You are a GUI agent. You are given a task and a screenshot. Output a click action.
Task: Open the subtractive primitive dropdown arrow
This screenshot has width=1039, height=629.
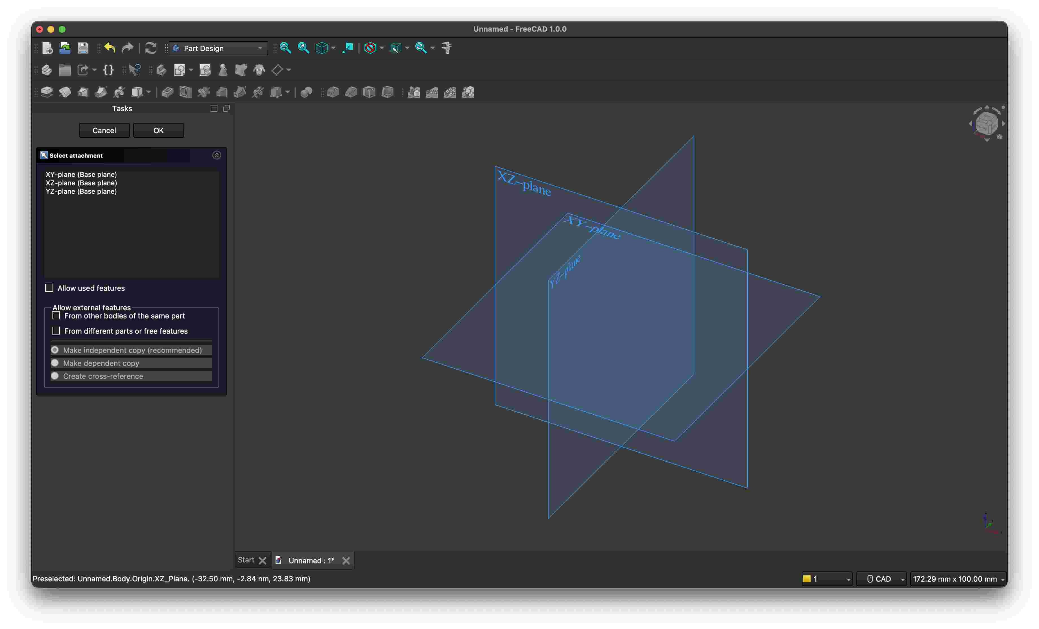point(288,92)
